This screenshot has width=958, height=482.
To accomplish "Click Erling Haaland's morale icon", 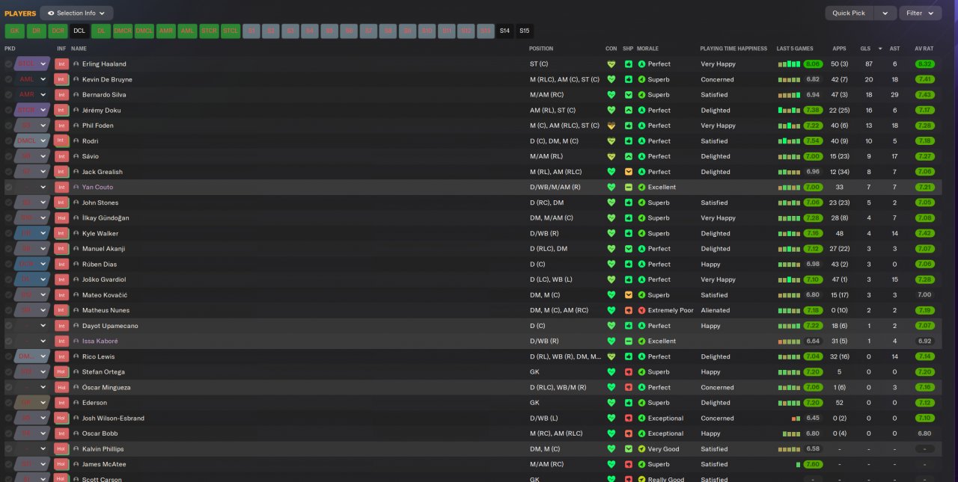I will point(641,64).
